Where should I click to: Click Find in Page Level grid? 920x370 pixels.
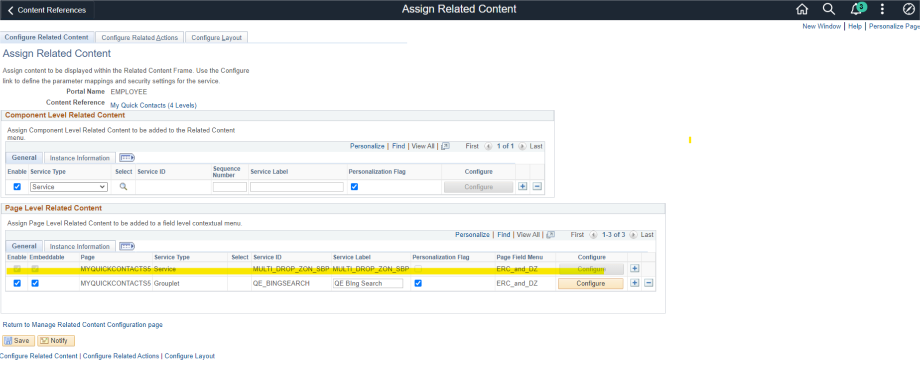pyautogui.click(x=504, y=235)
